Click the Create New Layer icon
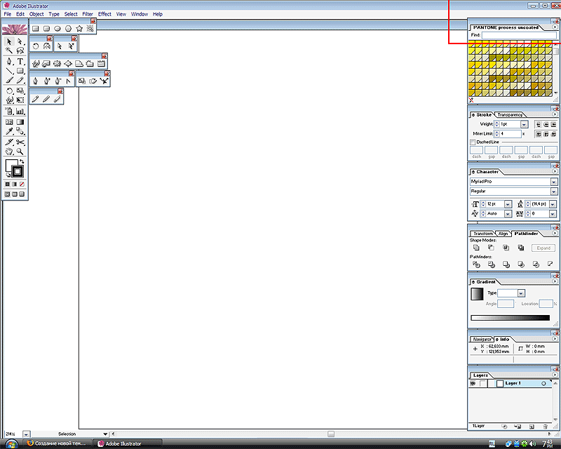 [532, 427]
